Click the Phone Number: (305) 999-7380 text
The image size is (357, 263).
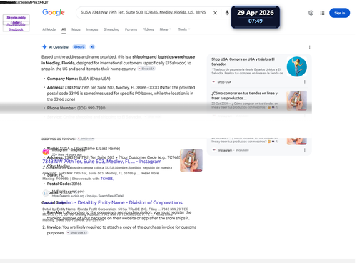coord(76,108)
